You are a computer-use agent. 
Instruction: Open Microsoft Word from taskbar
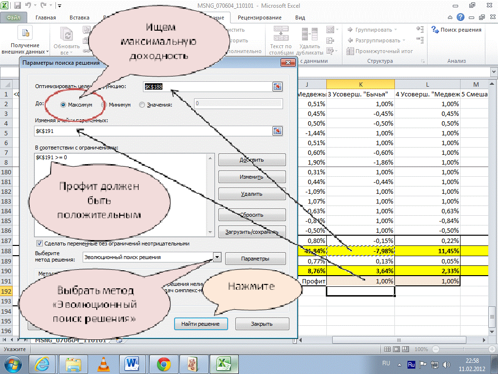[x=132, y=364]
